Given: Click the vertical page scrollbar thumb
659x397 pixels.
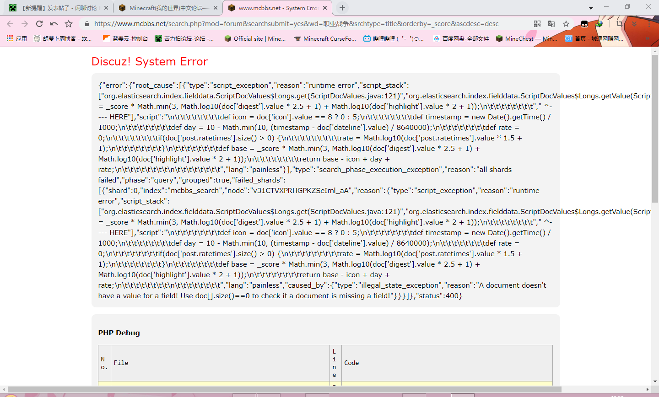Looking at the screenshot, I should coord(655,129).
